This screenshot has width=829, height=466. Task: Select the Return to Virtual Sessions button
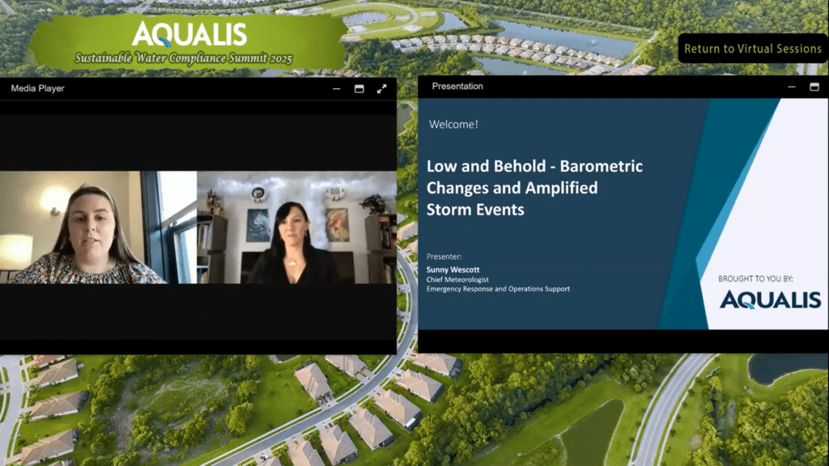click(x=753, y=49)
